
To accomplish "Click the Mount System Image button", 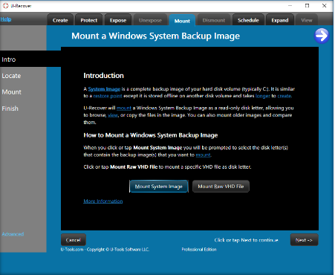I will (x=159, y=187).
